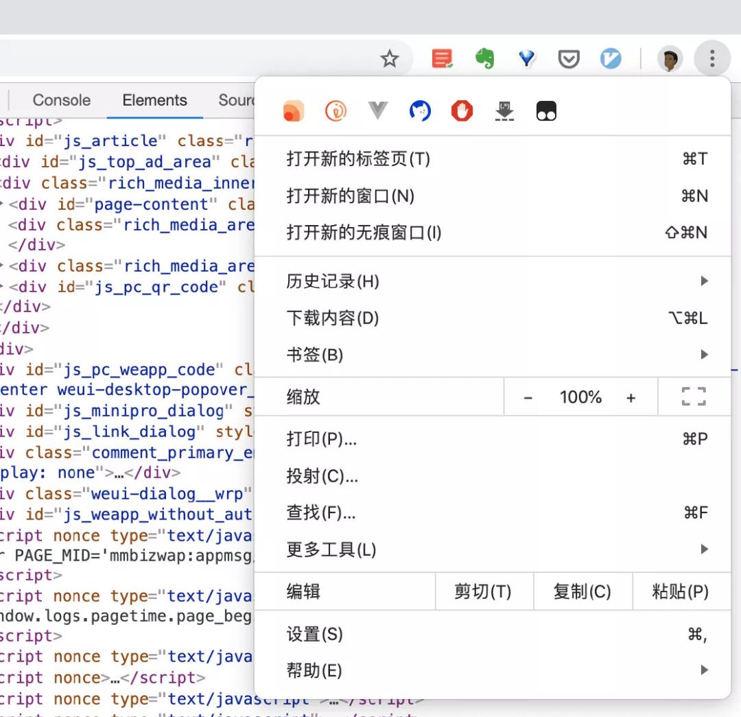The image size is (741, 717).
Task: Open the user profile avatar
Action: click(x=670, y=58)
